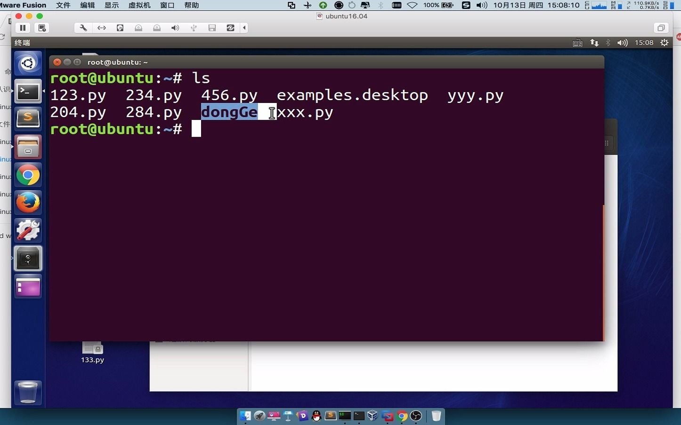The width and height of the screenshot is (681, 425).
Task: Open virtual machine settings wrench icon
Action: coord(83,28)
